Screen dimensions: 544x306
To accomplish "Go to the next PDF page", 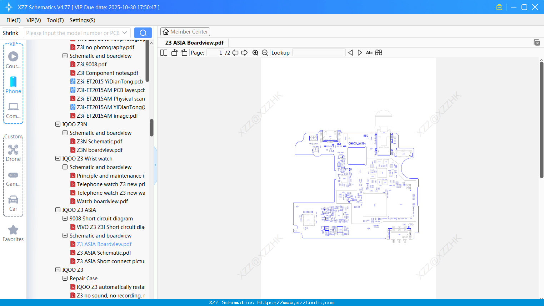I will point(244,53).
